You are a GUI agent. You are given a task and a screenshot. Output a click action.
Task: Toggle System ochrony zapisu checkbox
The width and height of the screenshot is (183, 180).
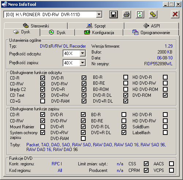42,133
